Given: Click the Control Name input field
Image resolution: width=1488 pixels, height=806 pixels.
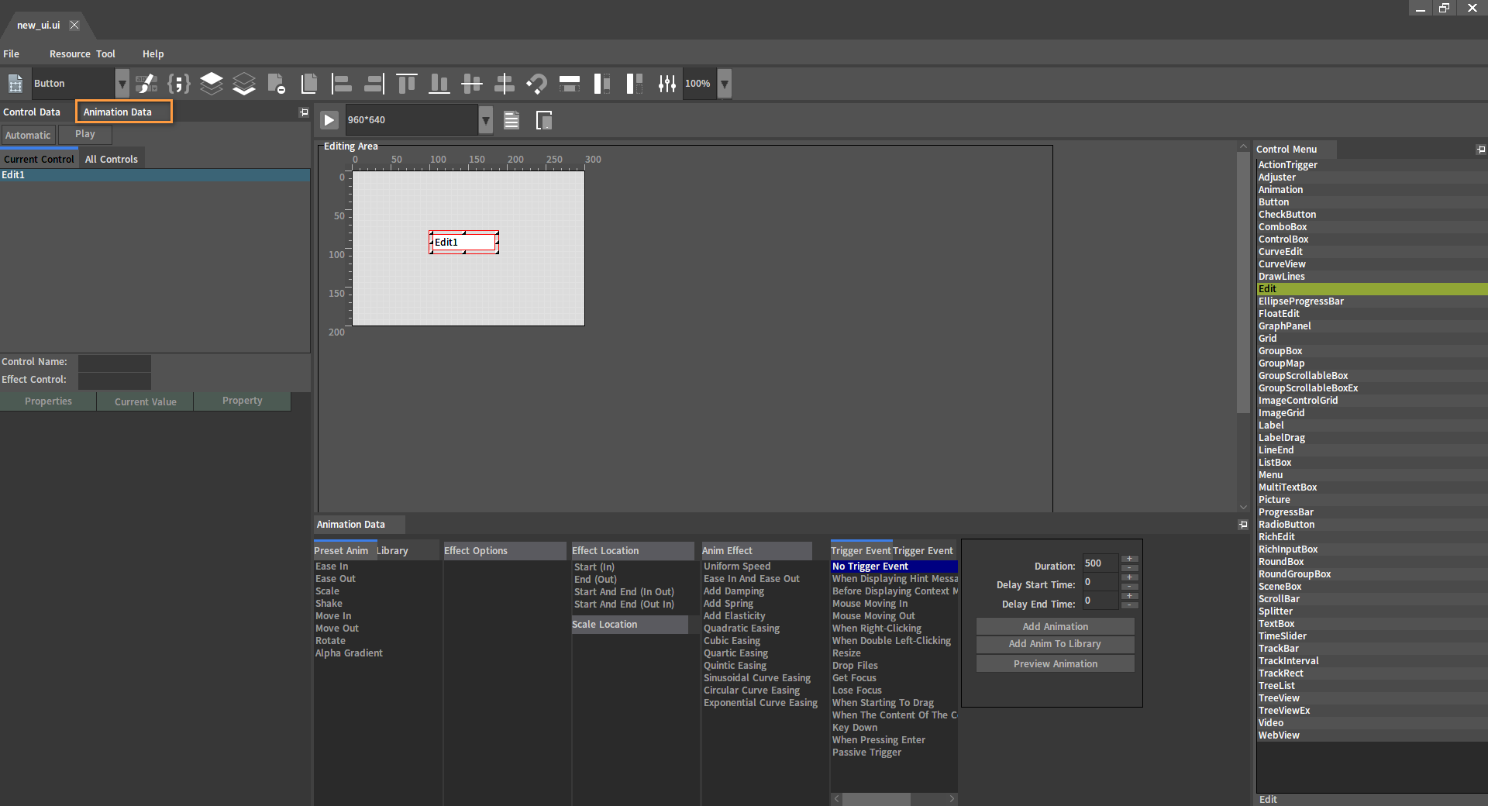Looking at the screenshot, I should (x=115, y=362).
